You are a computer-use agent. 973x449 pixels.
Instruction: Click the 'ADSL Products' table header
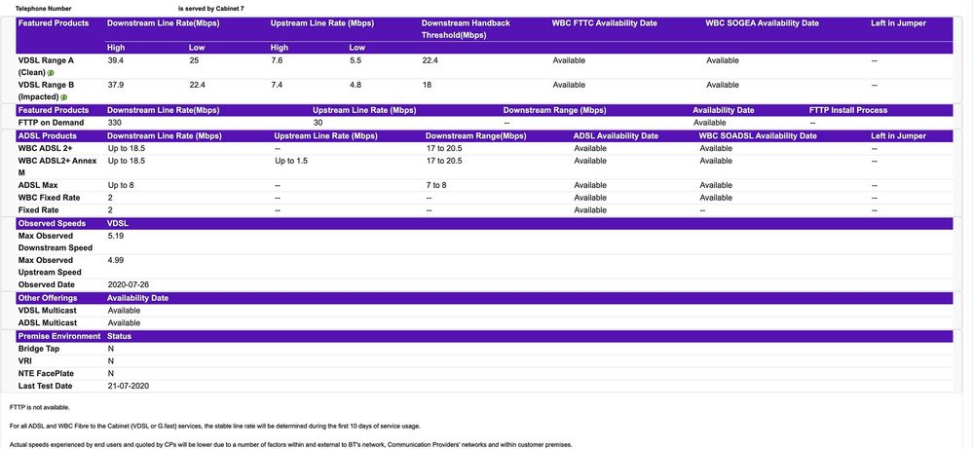(x=48, y=135)
